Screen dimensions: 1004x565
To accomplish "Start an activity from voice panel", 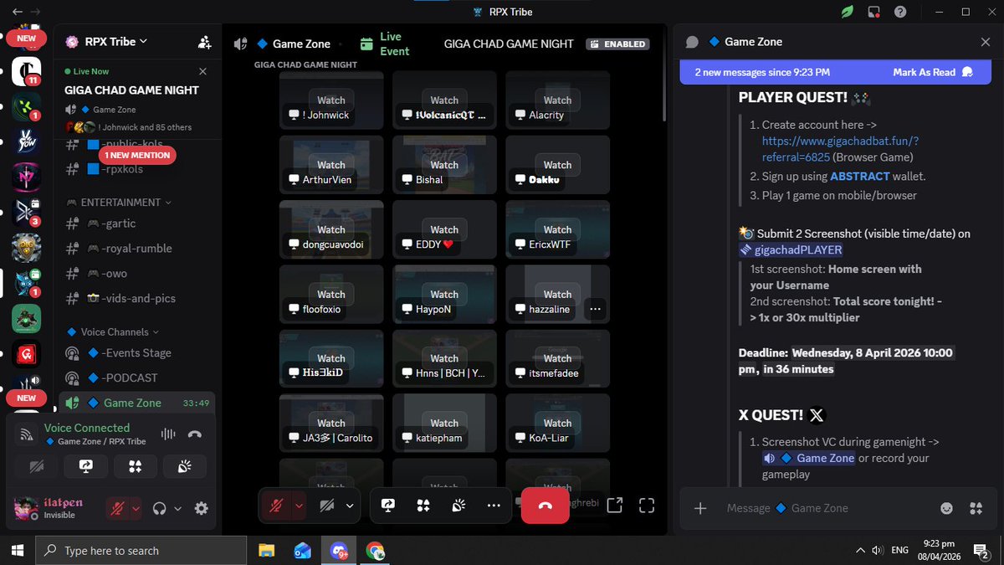I will [x=135, y=466].
